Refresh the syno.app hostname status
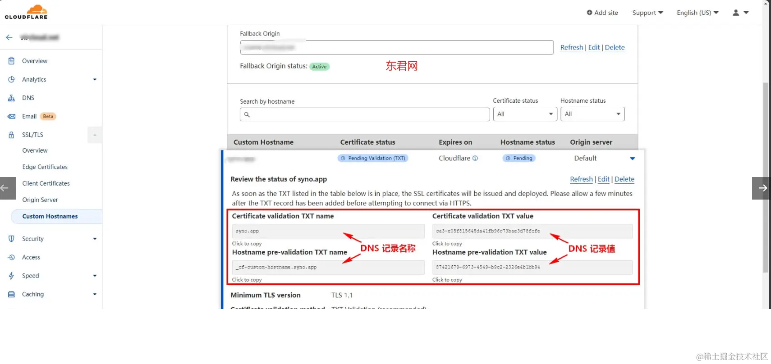Image resolution: width=771 pixels, height=364 pixels. [581, 179]
